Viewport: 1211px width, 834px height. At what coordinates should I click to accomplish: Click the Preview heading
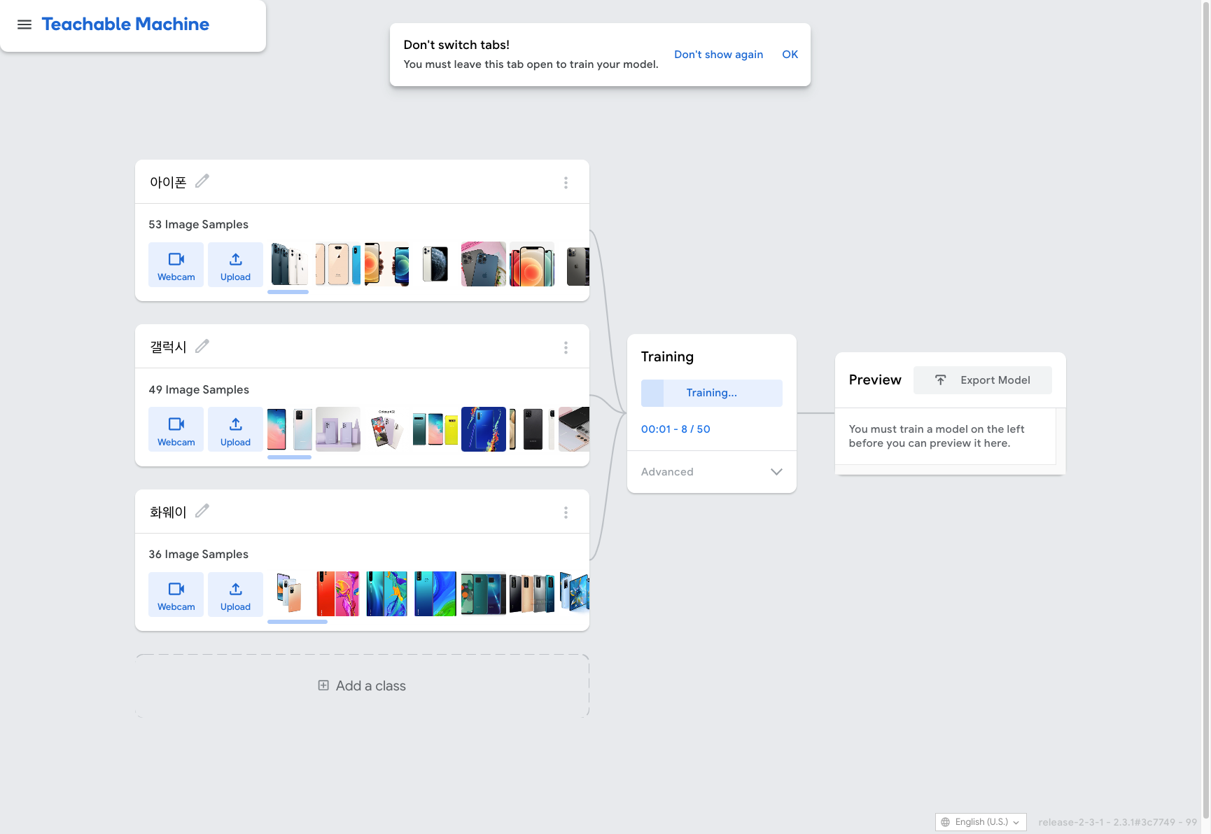click(875, 380)
